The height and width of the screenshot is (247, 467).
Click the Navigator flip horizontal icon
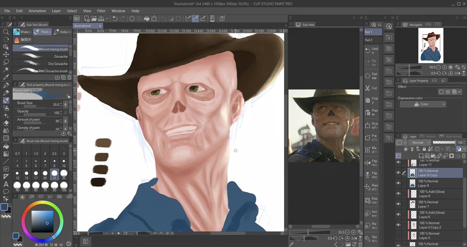458,74
